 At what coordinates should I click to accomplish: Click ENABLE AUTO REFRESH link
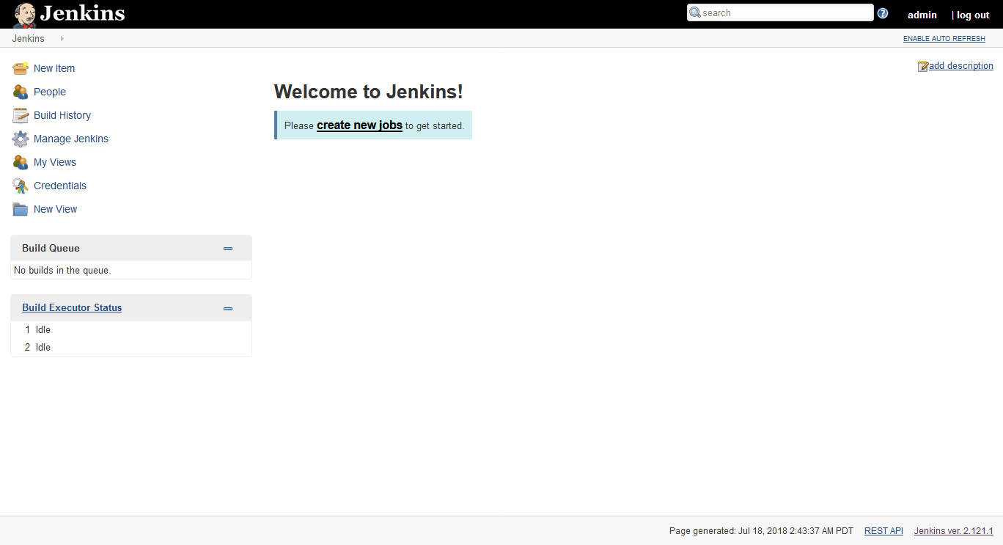tap(944, 39)
